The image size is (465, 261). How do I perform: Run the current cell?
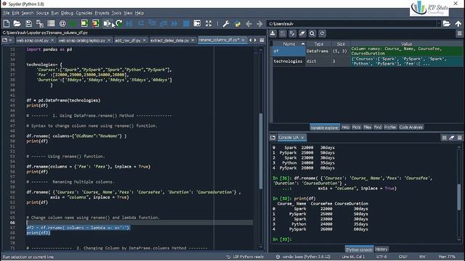point(84,24)
